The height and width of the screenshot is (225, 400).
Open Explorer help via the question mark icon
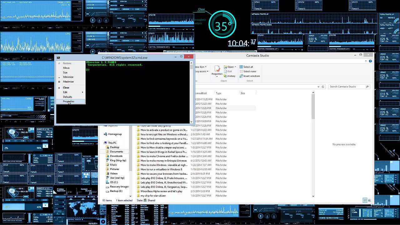(x=370, y=61)
